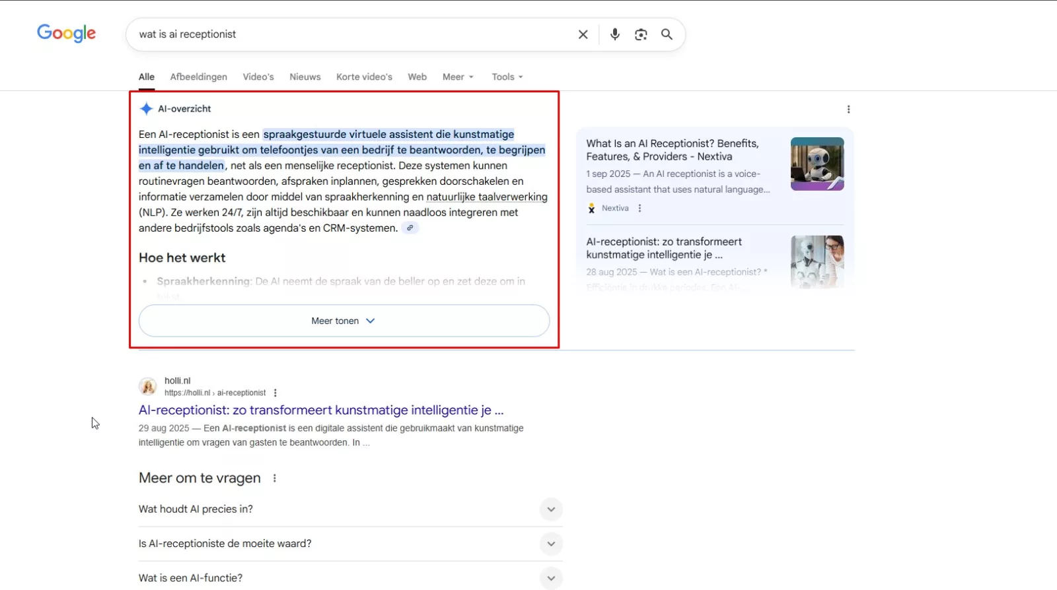Screen dimensions: 1057x590
Task: Open the Tools dropdown
Action: pos(507,77)
